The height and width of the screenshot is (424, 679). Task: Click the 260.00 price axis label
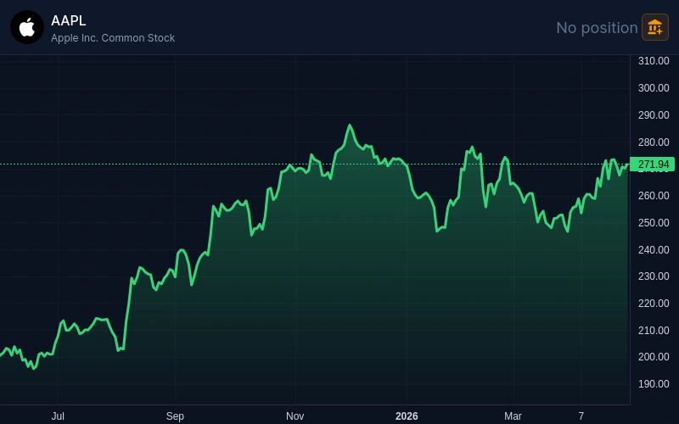point(654,196)
